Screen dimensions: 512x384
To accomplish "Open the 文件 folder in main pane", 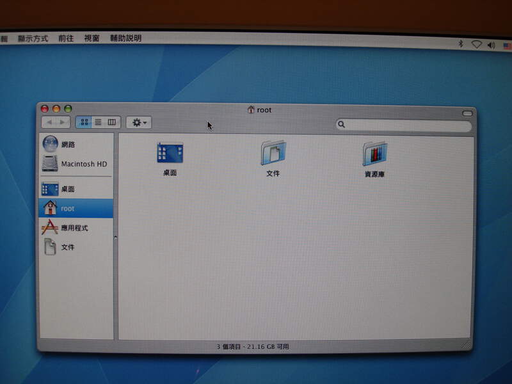I will pyautogui.click(x=273, y=154).
